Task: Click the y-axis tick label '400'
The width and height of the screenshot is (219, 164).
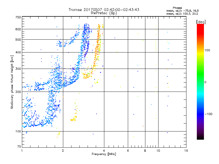Action: (18, 52)
